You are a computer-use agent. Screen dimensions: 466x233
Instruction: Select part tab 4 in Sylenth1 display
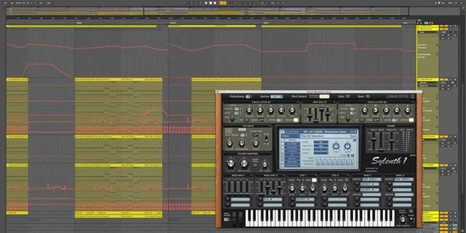coord(294,132)
